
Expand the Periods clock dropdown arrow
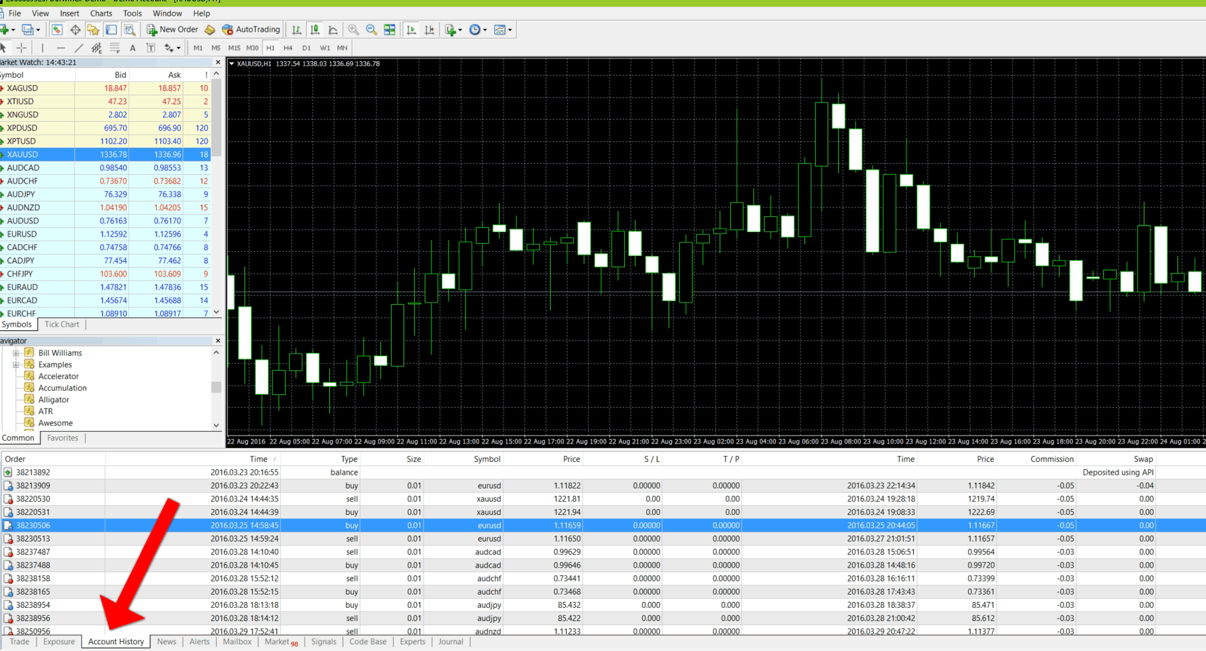(x=485, y=30)
